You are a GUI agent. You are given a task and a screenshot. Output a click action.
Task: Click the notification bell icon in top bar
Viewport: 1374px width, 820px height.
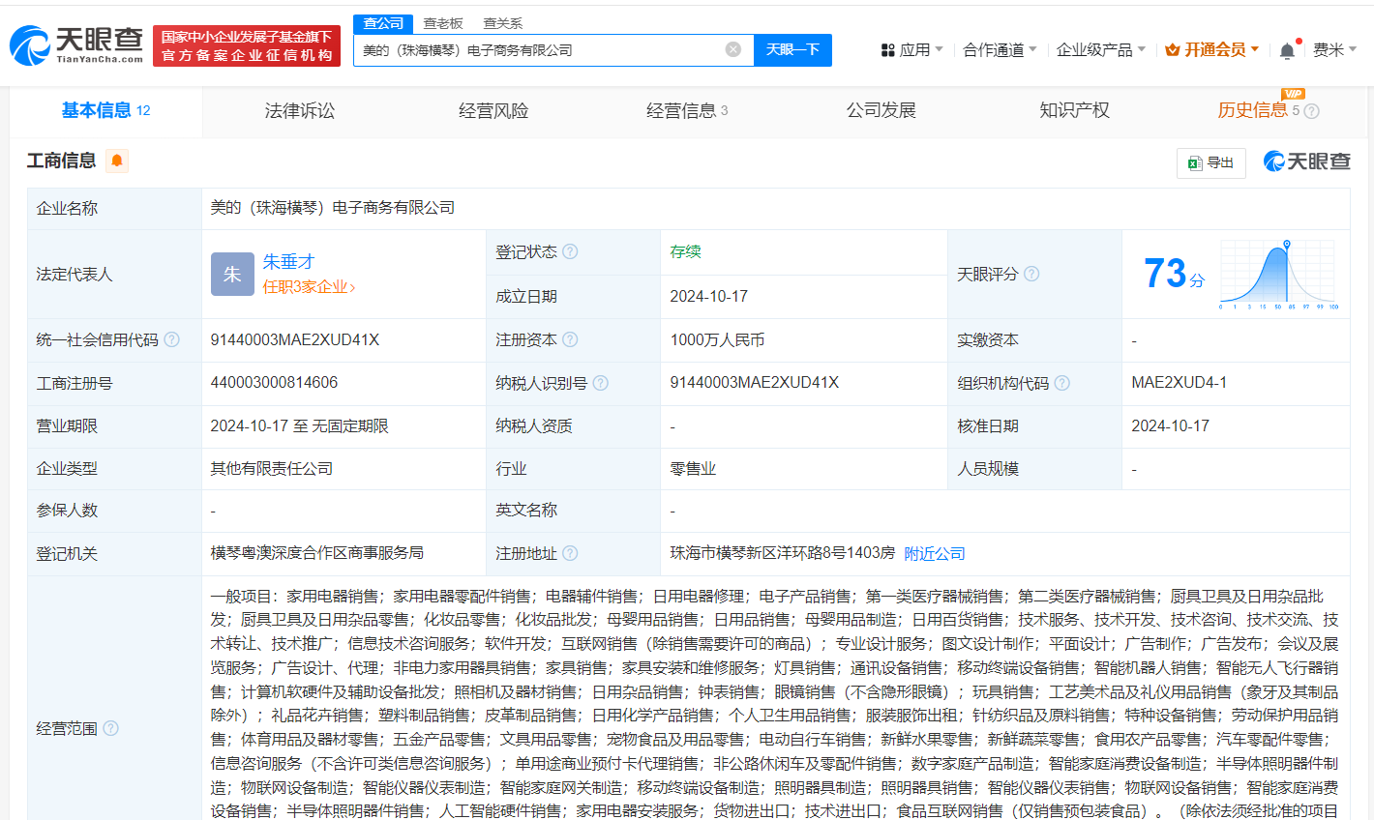(1287, 49)
